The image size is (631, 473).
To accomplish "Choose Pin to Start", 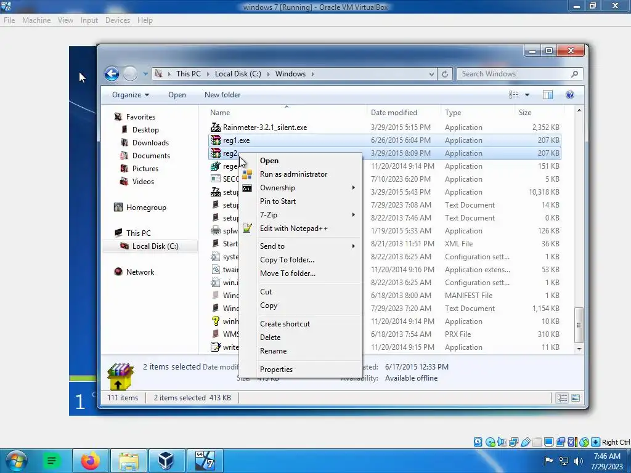I will click(x=278, y=201).
